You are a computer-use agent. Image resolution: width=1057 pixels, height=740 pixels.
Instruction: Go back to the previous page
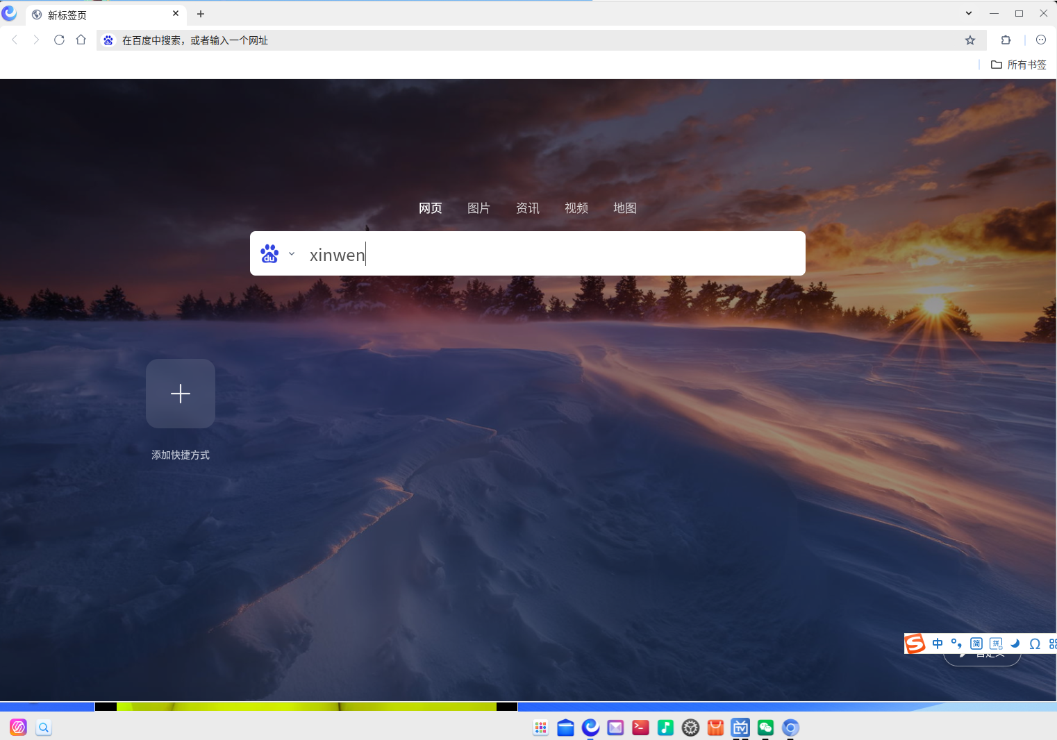pyautogui.click(x=15, y=40)
